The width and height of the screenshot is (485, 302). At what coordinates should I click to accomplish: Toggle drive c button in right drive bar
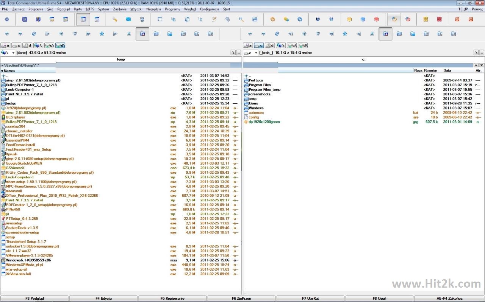[259, 45]
